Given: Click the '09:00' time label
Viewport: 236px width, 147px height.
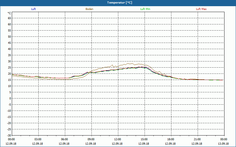Looking at the screenshot, I should pyautogui.click(x=91, y=139).
